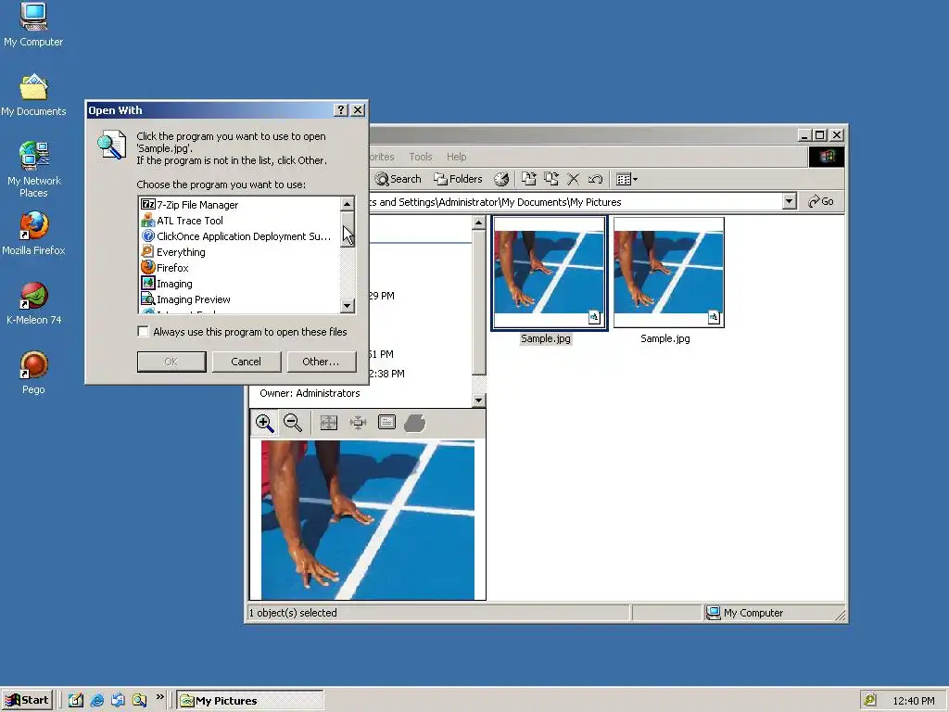Launch K-Meleon 74 desktop shortcut

click(33, 303)
